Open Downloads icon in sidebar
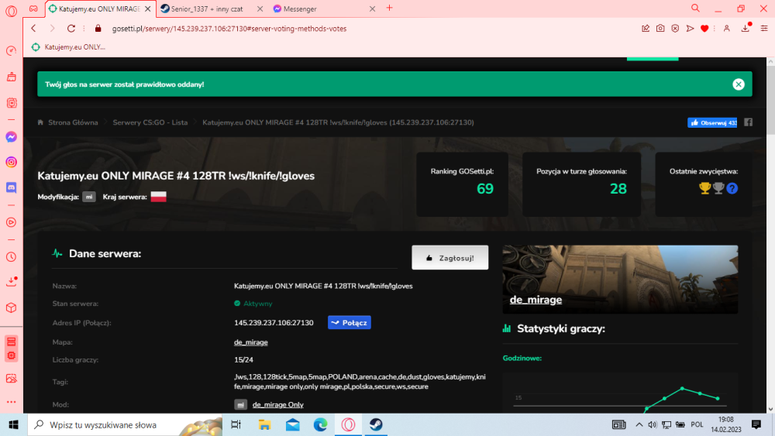Viewport: 775px width, 436px height. pos(12,281)
